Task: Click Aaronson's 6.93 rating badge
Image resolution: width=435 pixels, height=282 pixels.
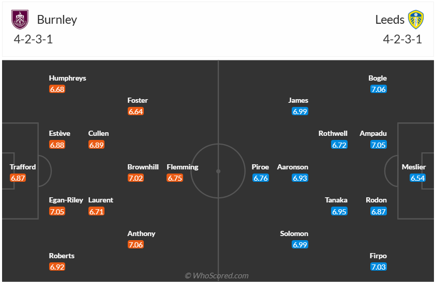Action: (300, 178)
